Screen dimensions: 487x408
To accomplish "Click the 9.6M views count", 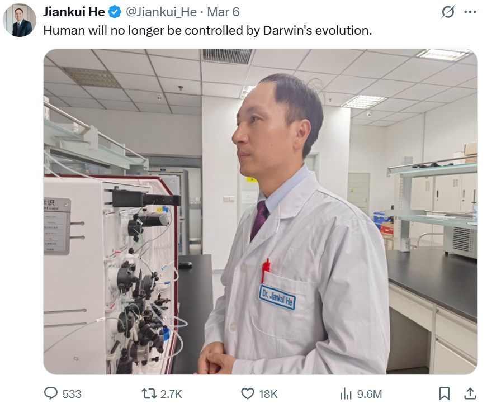I will point(369,394).
